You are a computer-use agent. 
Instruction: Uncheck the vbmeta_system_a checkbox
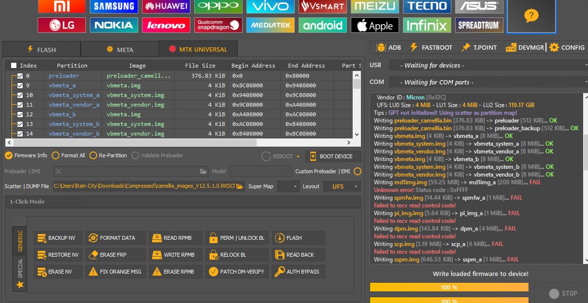click(x=20, y=95)
